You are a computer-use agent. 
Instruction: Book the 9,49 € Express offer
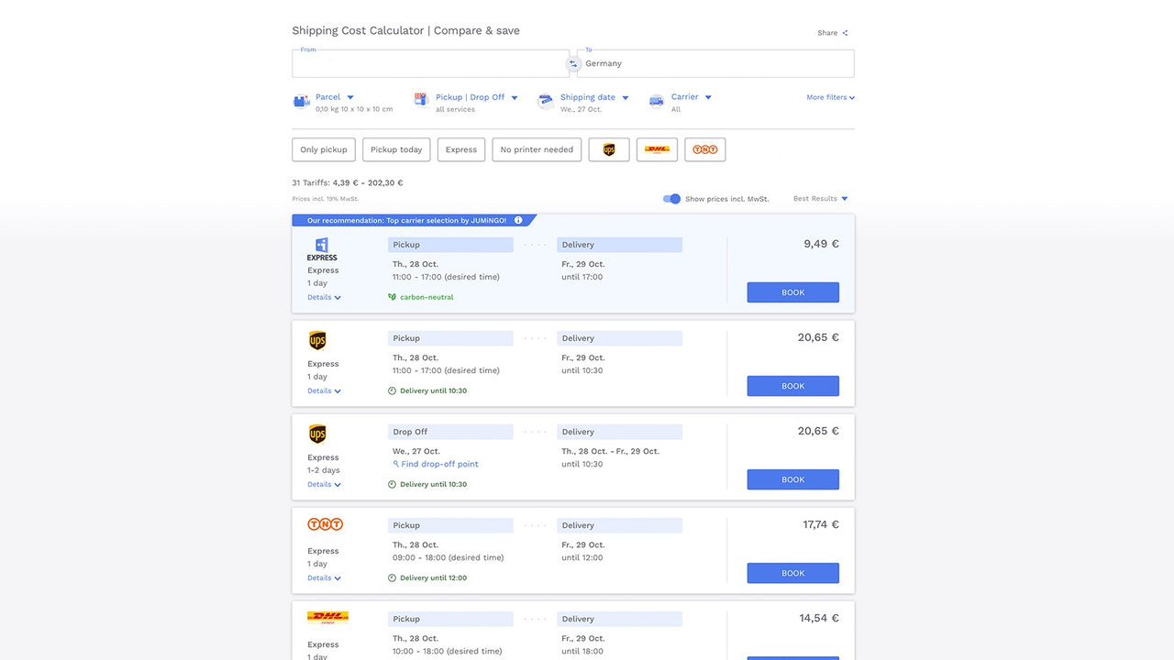tap(792, 291)
